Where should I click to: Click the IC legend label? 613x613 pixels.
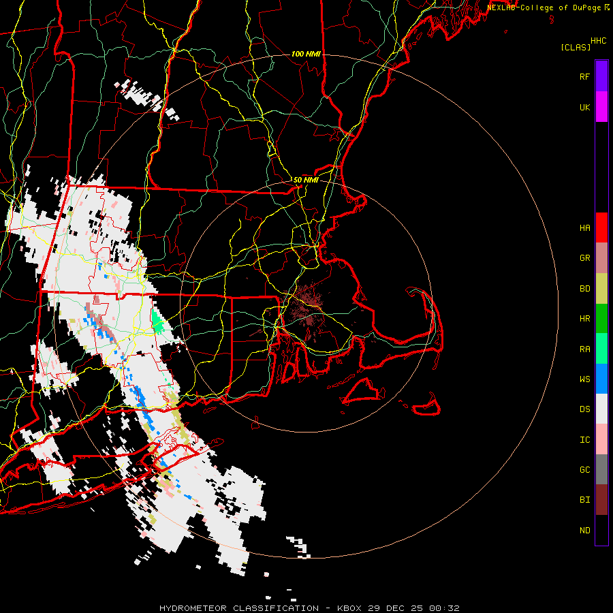[x=584, y=440]
